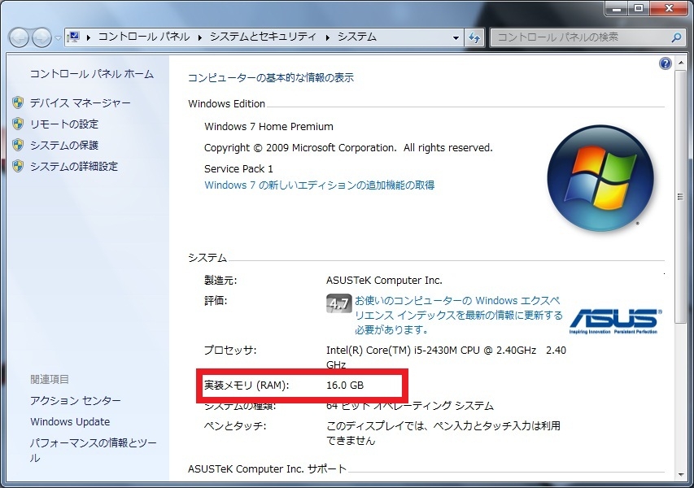Open help with the blue question mark icon
This screenshot has width=694, height=488.
point(665,63)
